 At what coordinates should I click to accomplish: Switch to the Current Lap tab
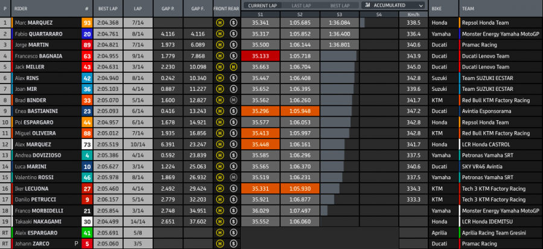click(x=260, y=5)
